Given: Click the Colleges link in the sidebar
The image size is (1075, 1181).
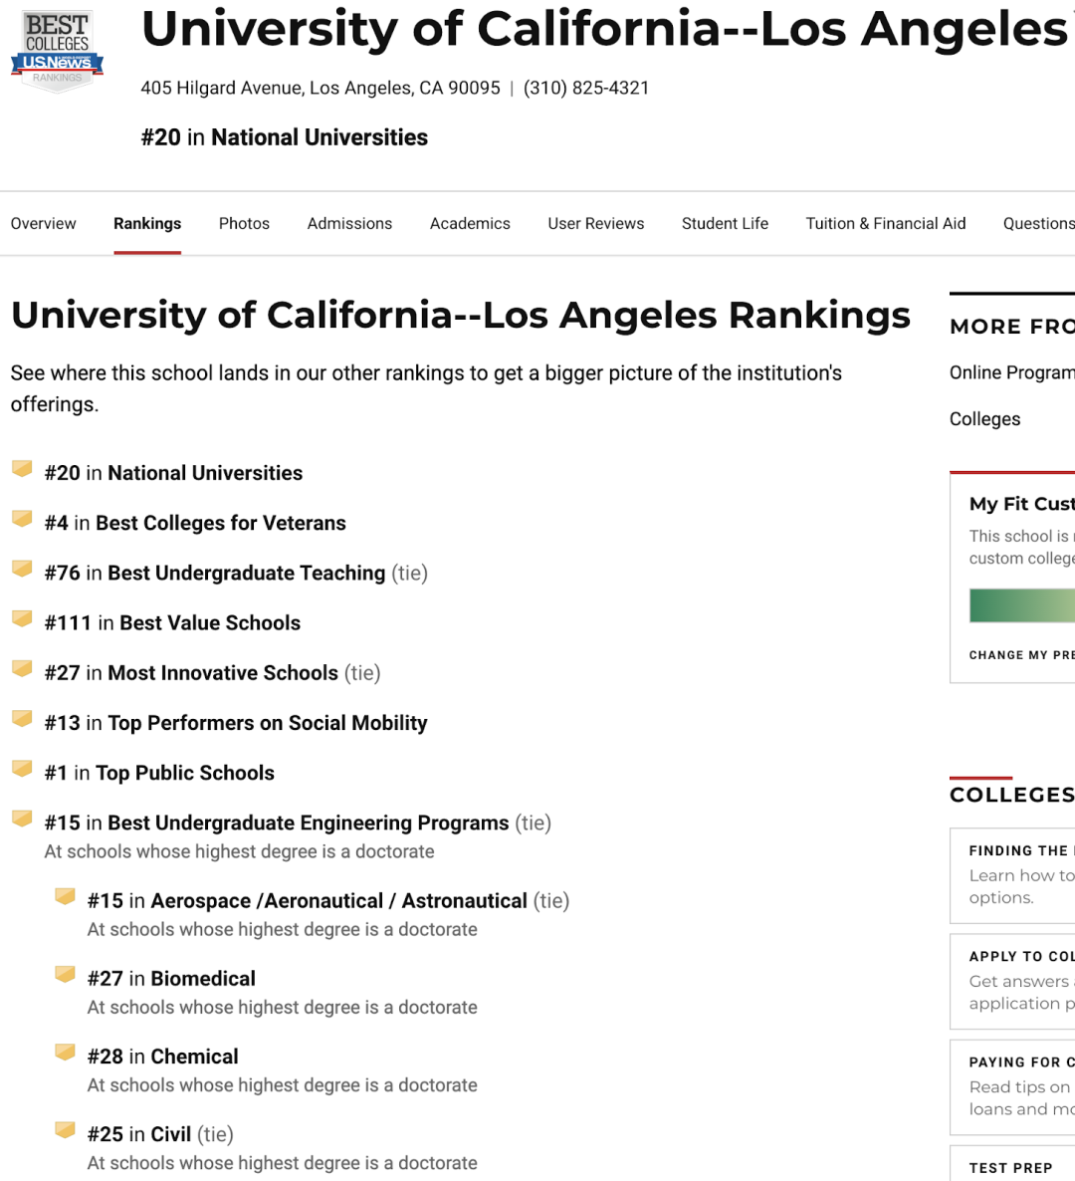Looking at the screenshot, I should point(984,419).
